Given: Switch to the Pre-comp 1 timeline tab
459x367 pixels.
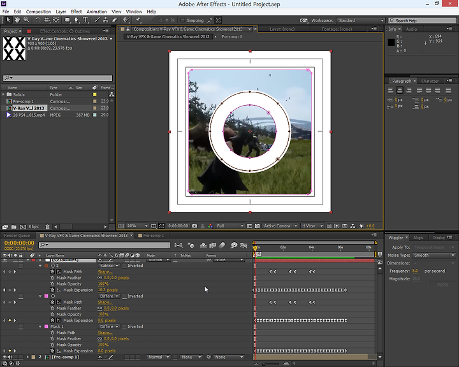Looking at the screenshot, I should click(154, 236).
